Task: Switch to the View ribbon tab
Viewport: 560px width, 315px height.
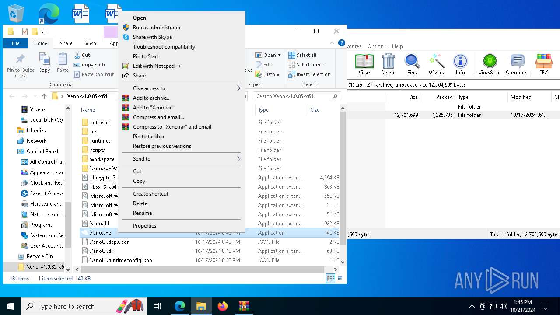Action: [91, 43]
